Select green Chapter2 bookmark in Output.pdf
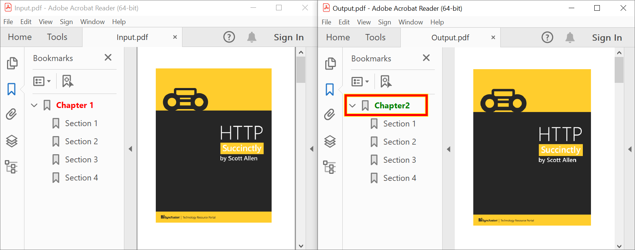Image resolution: width=635 pixels, height=250 pixels. (x=392, y=105)
